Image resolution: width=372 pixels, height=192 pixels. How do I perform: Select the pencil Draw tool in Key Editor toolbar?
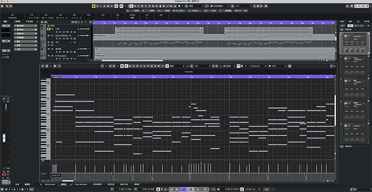pos(133,66)
